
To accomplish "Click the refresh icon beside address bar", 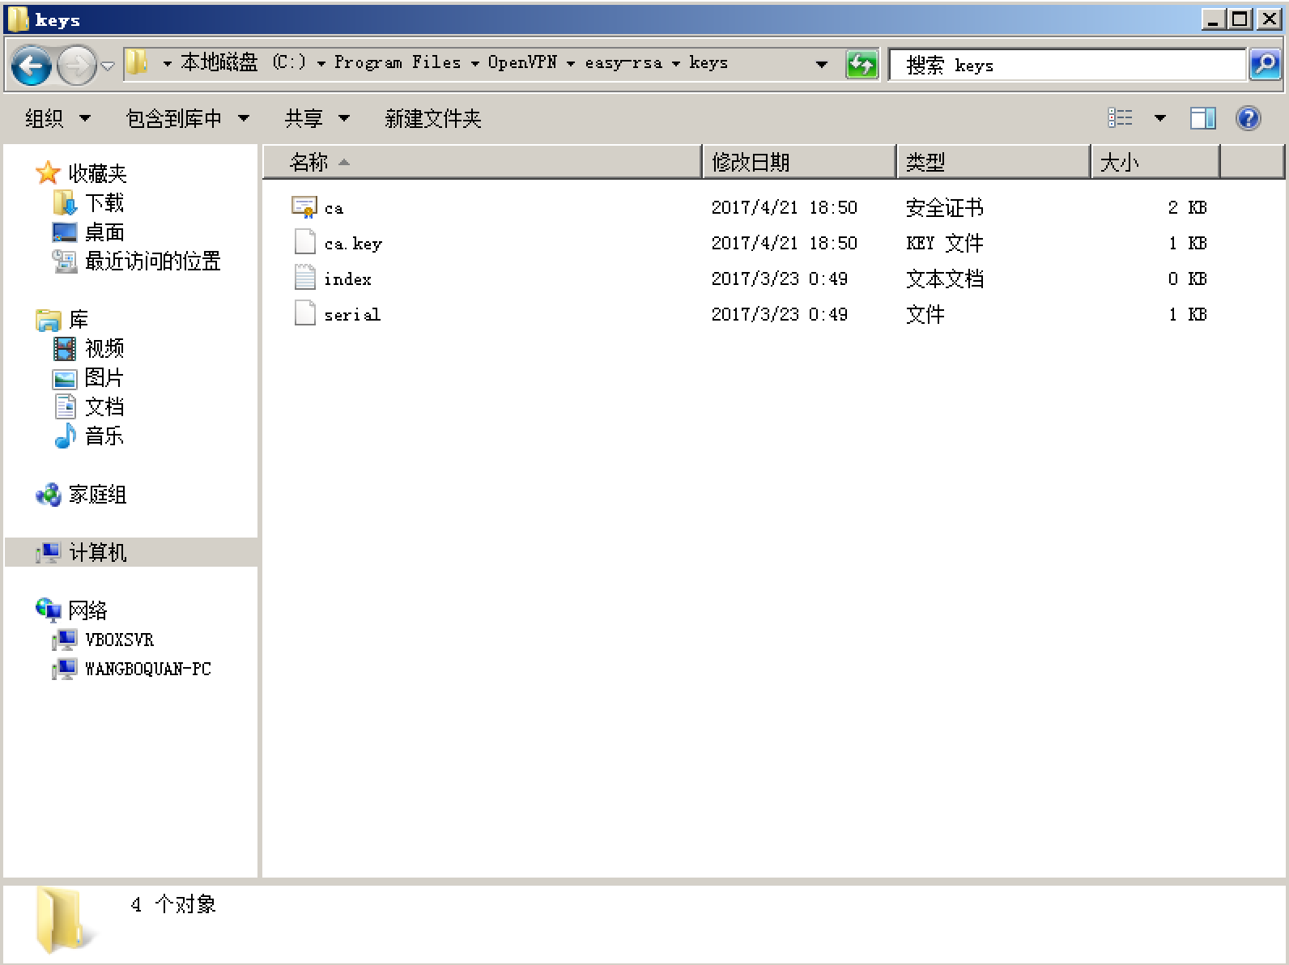I will click(x=861, y=64).
